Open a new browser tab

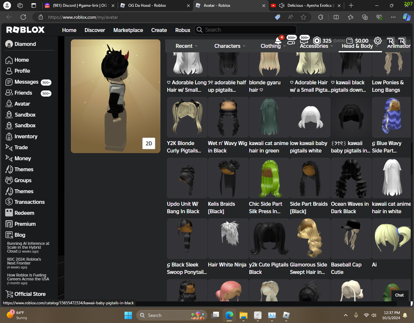click(351, 5)
